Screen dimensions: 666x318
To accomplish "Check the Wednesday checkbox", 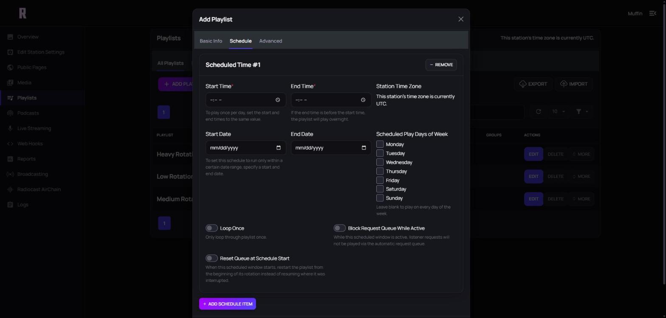I will pyautogui.click(x=380, y=162).
